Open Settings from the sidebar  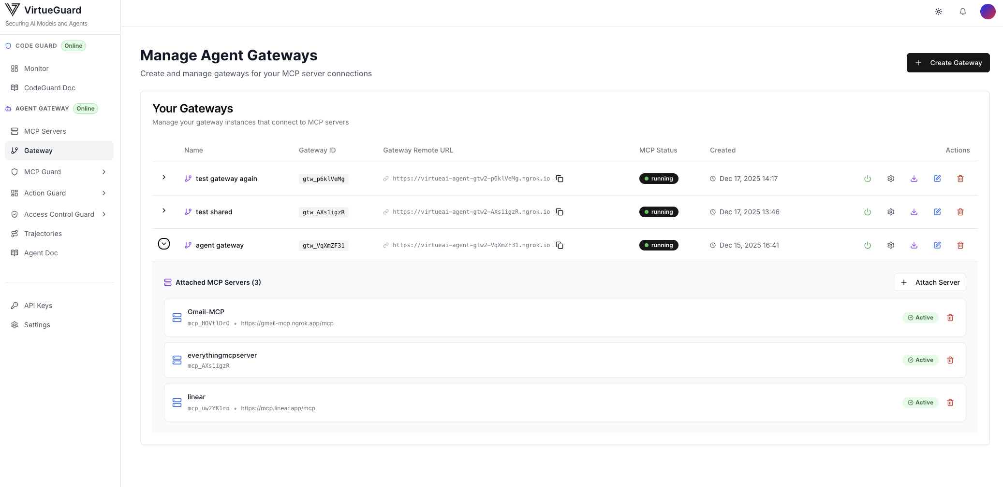click(x=37, y=325)
